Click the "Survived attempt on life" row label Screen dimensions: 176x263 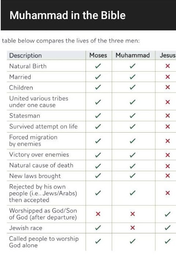43,126
